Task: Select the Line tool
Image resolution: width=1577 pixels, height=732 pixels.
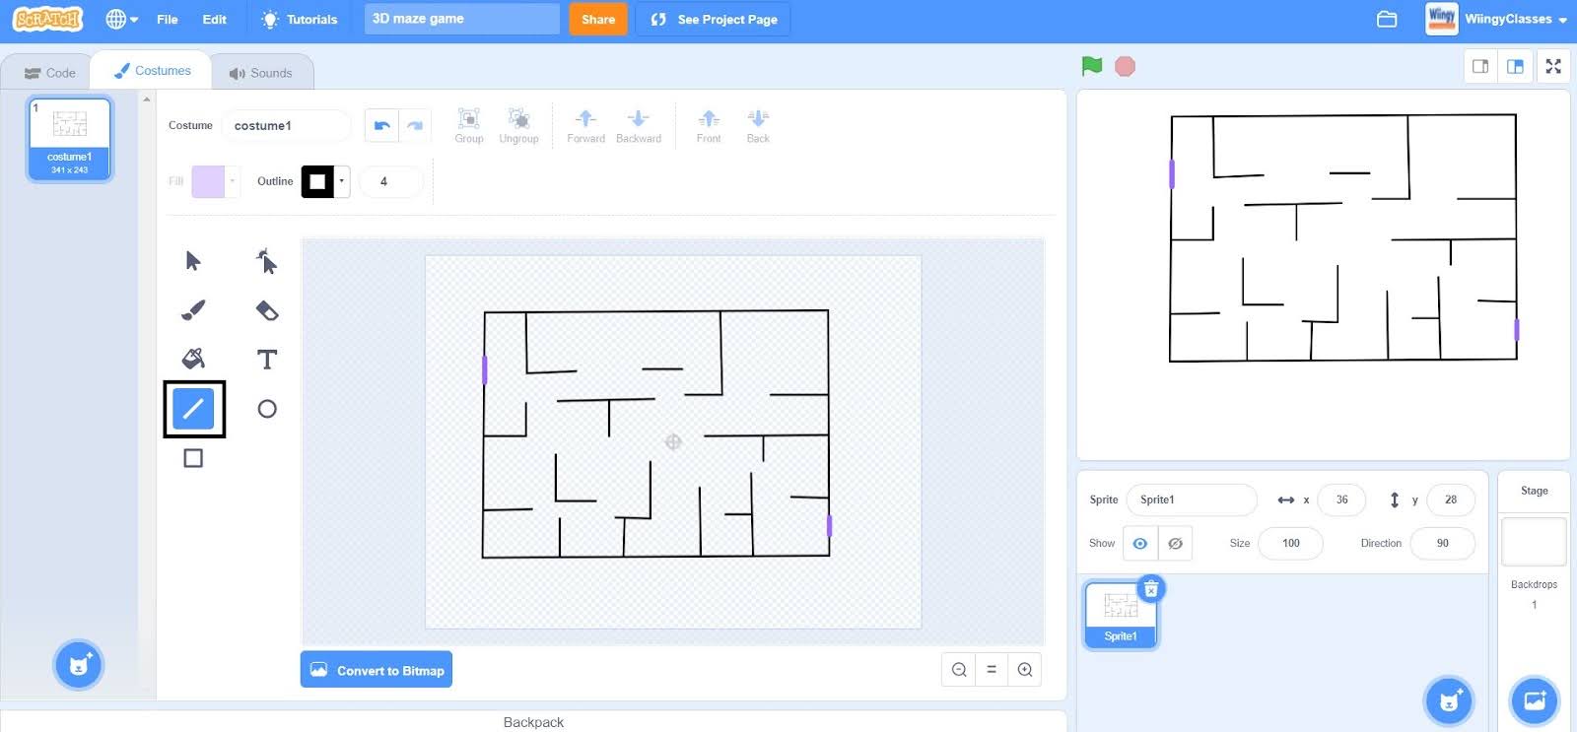Action: 193,408
